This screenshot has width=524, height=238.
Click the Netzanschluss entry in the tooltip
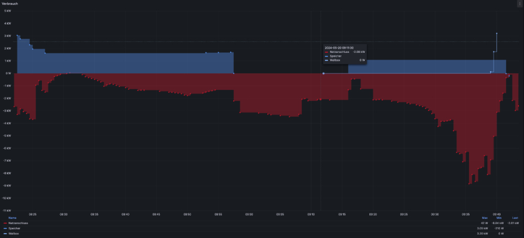(x=336, y=52)
